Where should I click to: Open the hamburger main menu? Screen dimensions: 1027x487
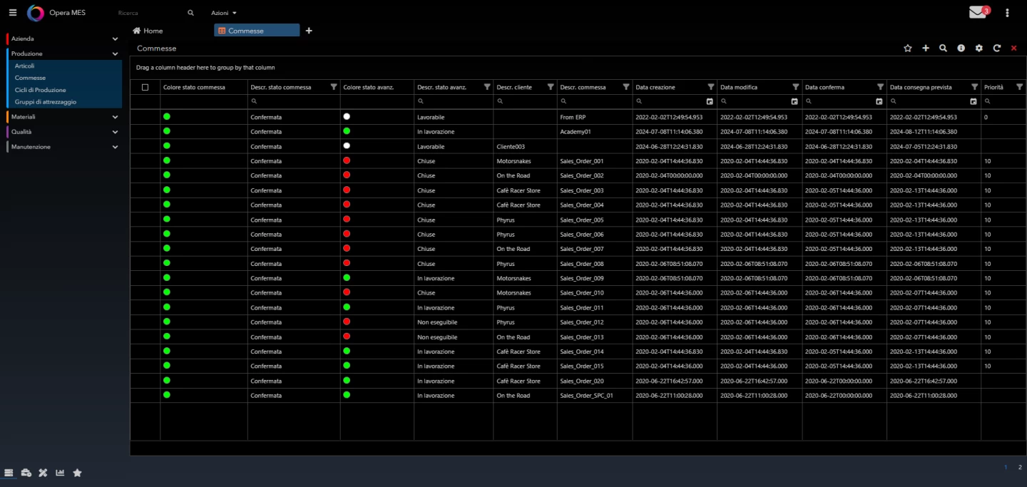pos(13,13)
